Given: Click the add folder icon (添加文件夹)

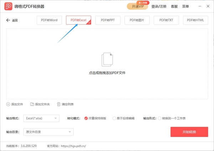Looking at the screenshot, I should tap(32, 104).
